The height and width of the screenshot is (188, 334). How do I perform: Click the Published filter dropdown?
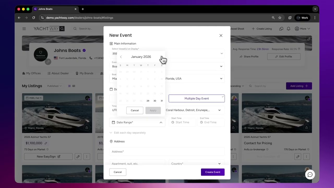54,86
